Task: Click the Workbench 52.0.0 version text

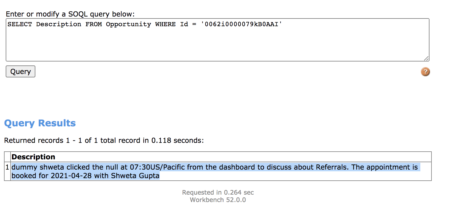Action: pos(218,200)
